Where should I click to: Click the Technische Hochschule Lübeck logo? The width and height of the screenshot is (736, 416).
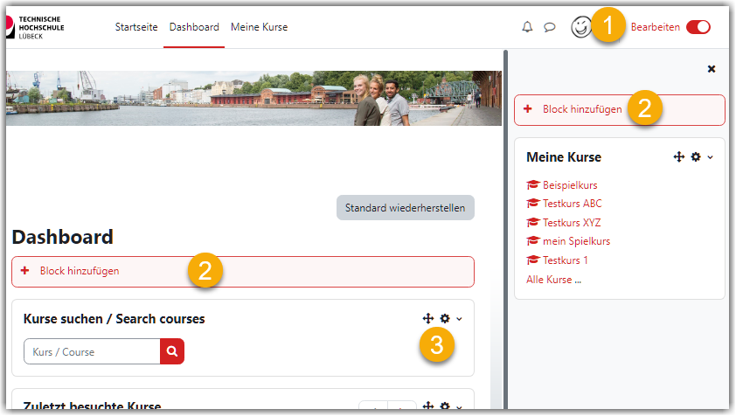(x=35, y=27)
